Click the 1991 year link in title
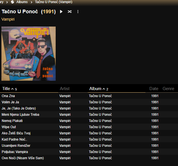Image resolution: width=178 pixels, height=166 pixels. click(48, 12)
